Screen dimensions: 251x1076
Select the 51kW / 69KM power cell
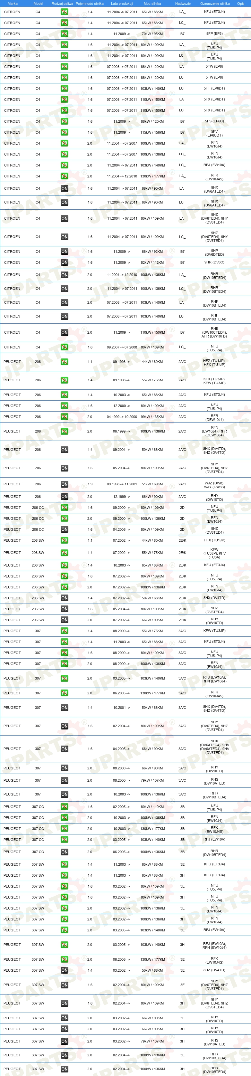tap(152, 484)
